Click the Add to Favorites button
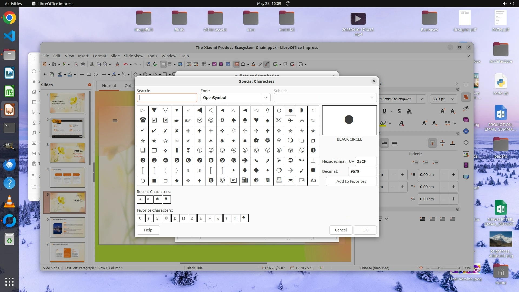 coord(351,181)
